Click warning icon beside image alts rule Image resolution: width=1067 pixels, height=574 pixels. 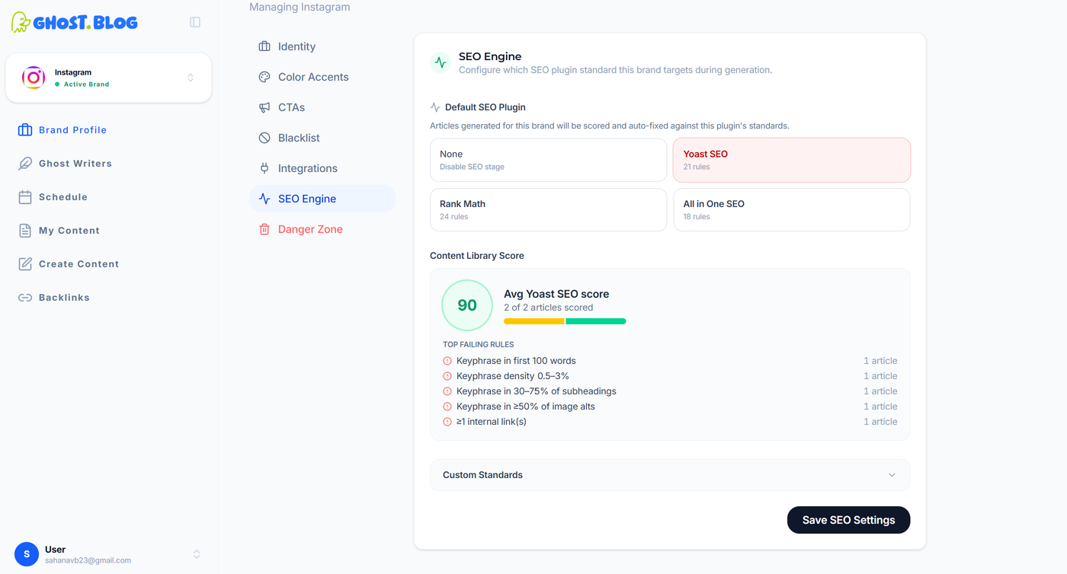tap(447, 407)
